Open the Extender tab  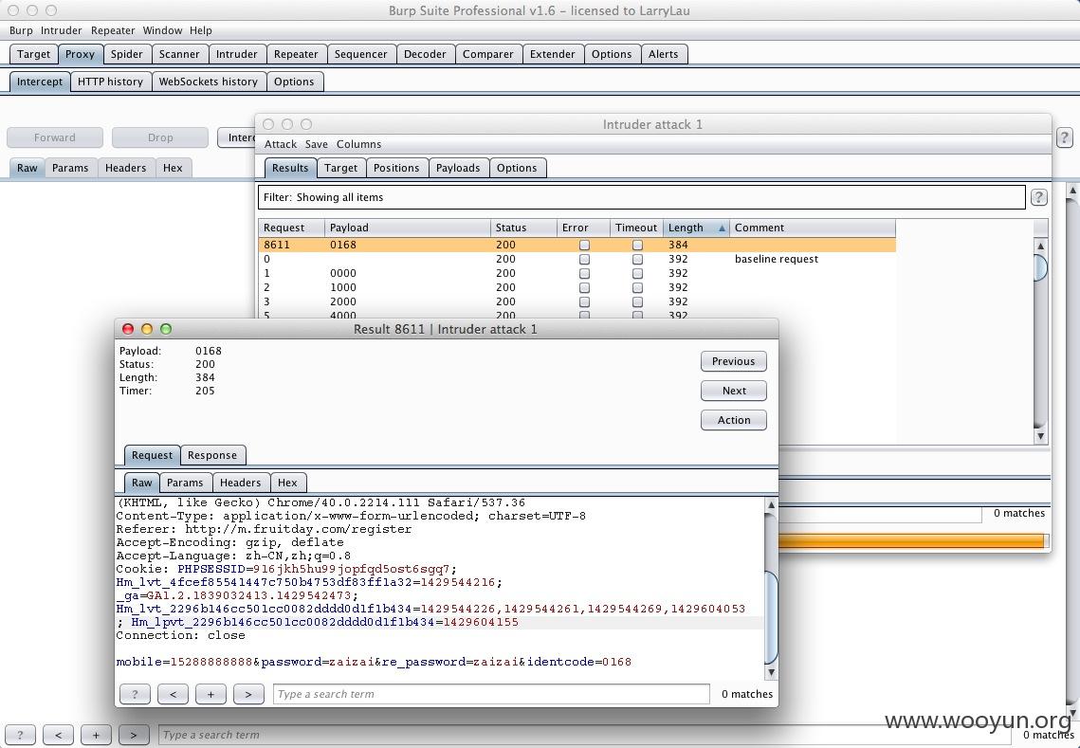(x=553, y=54)
